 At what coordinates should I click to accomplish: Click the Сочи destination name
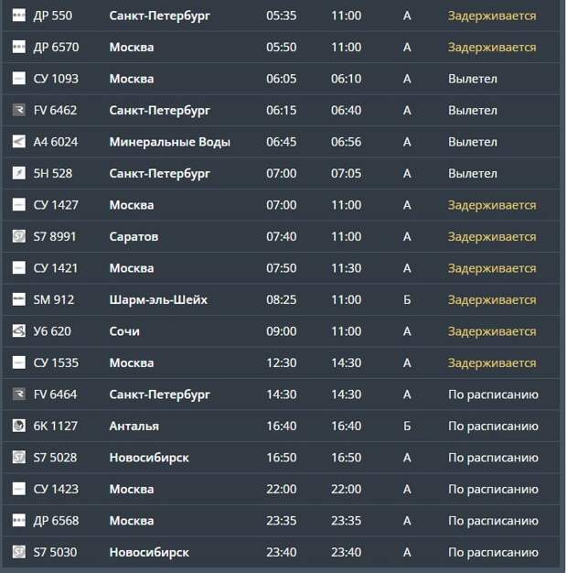coord(124,331)
